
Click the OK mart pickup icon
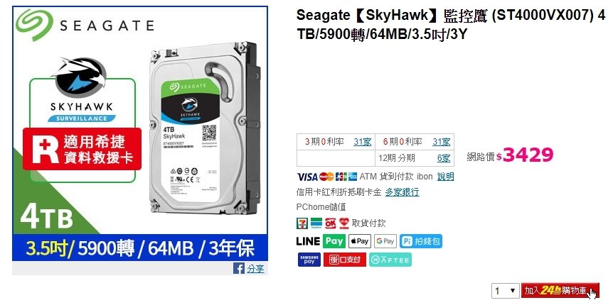click(331, 223)
